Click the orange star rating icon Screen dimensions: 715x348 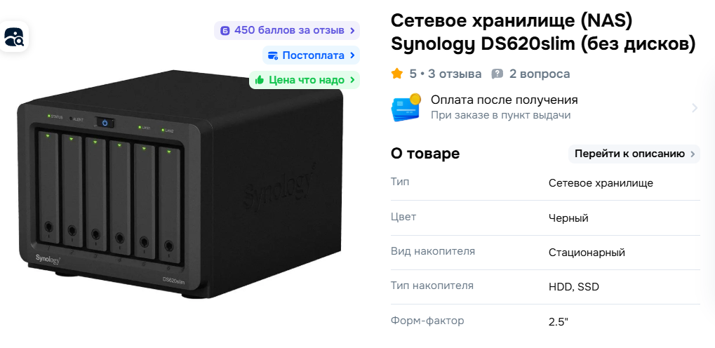[x=397, y=74]
